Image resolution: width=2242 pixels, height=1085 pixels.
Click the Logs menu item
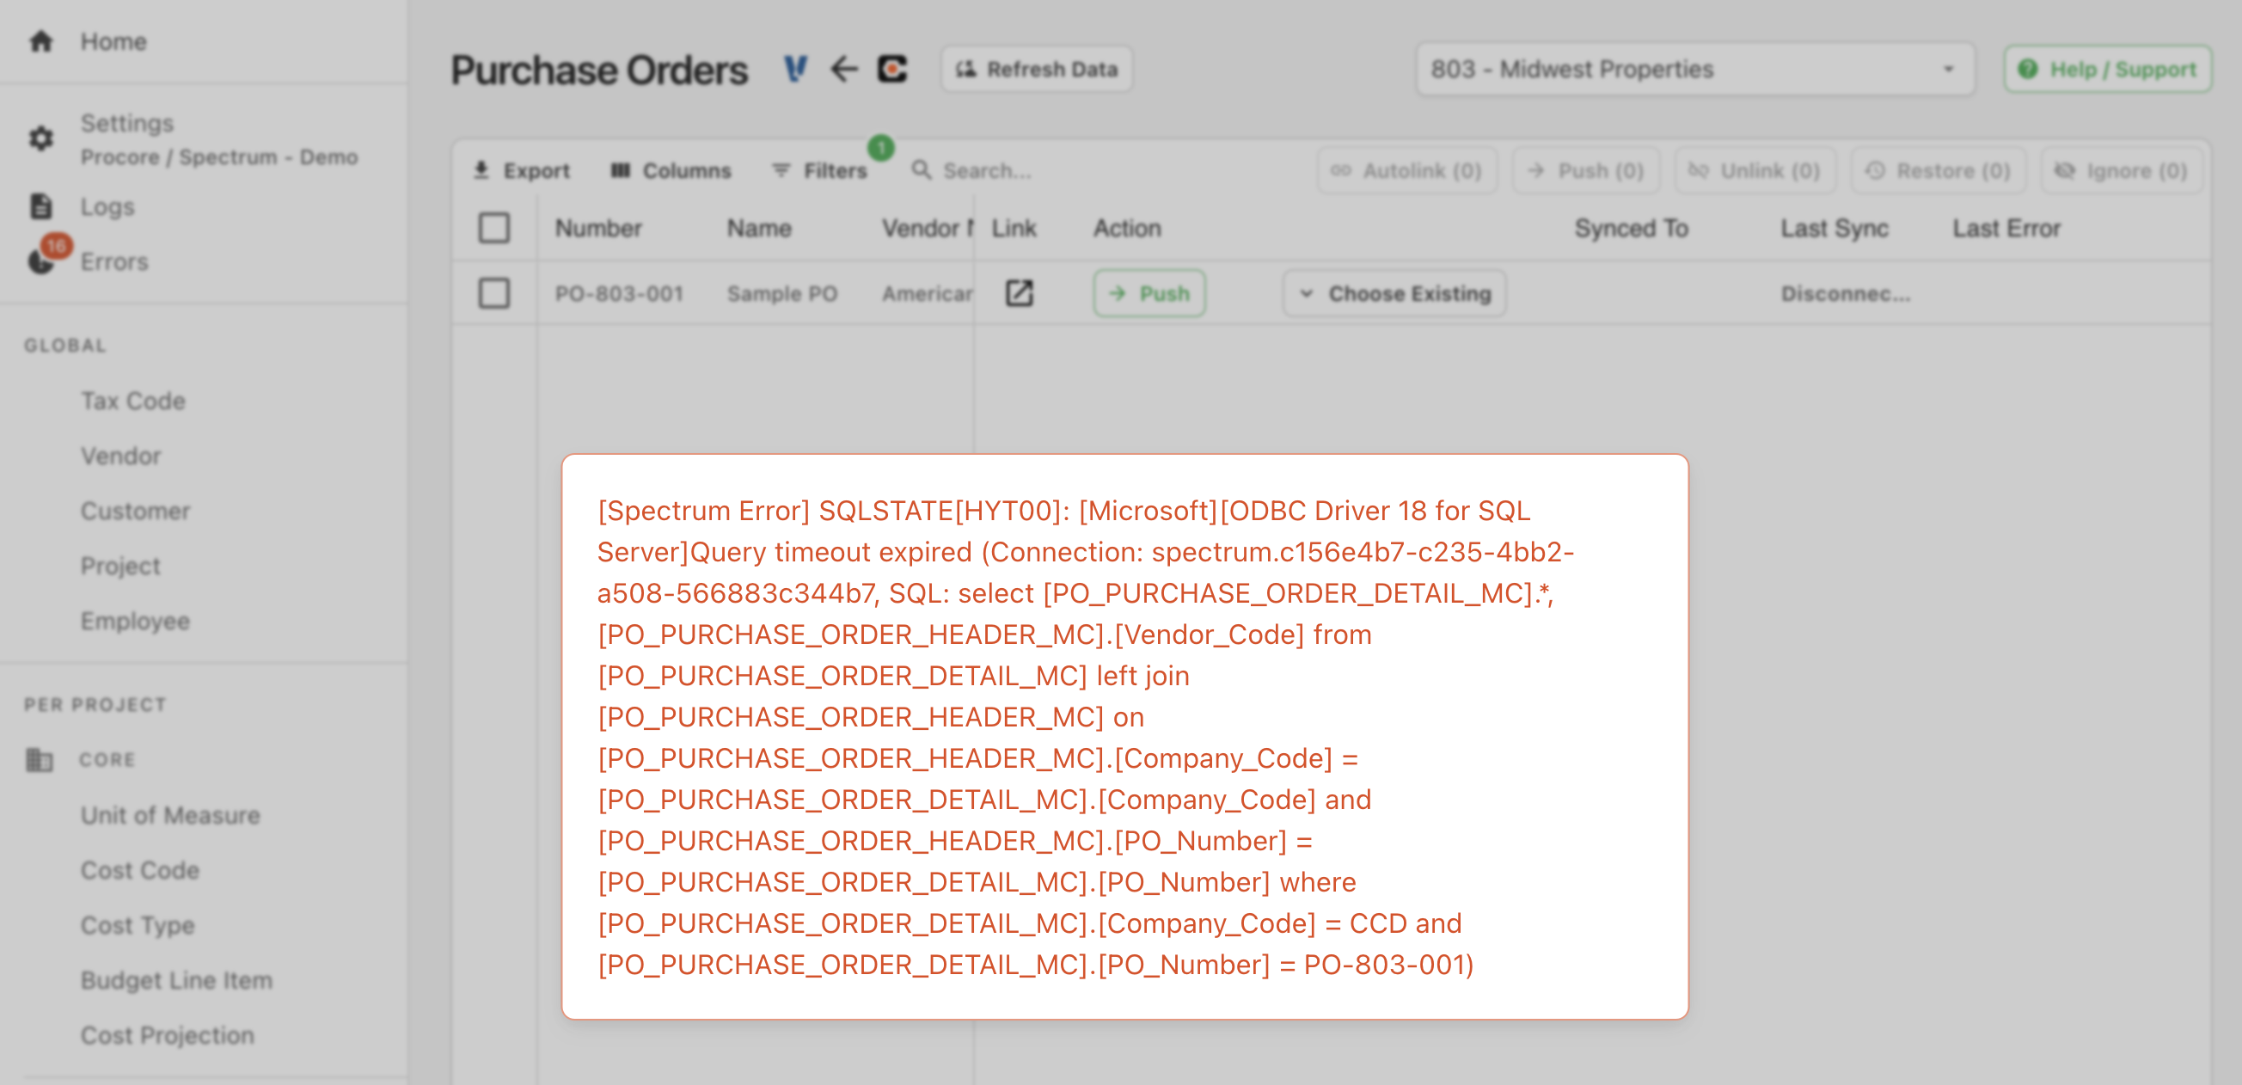click(x=107, y=205)
